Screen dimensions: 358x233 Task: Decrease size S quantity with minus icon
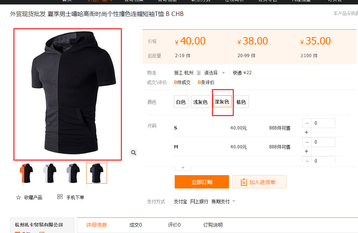point(307,123)
